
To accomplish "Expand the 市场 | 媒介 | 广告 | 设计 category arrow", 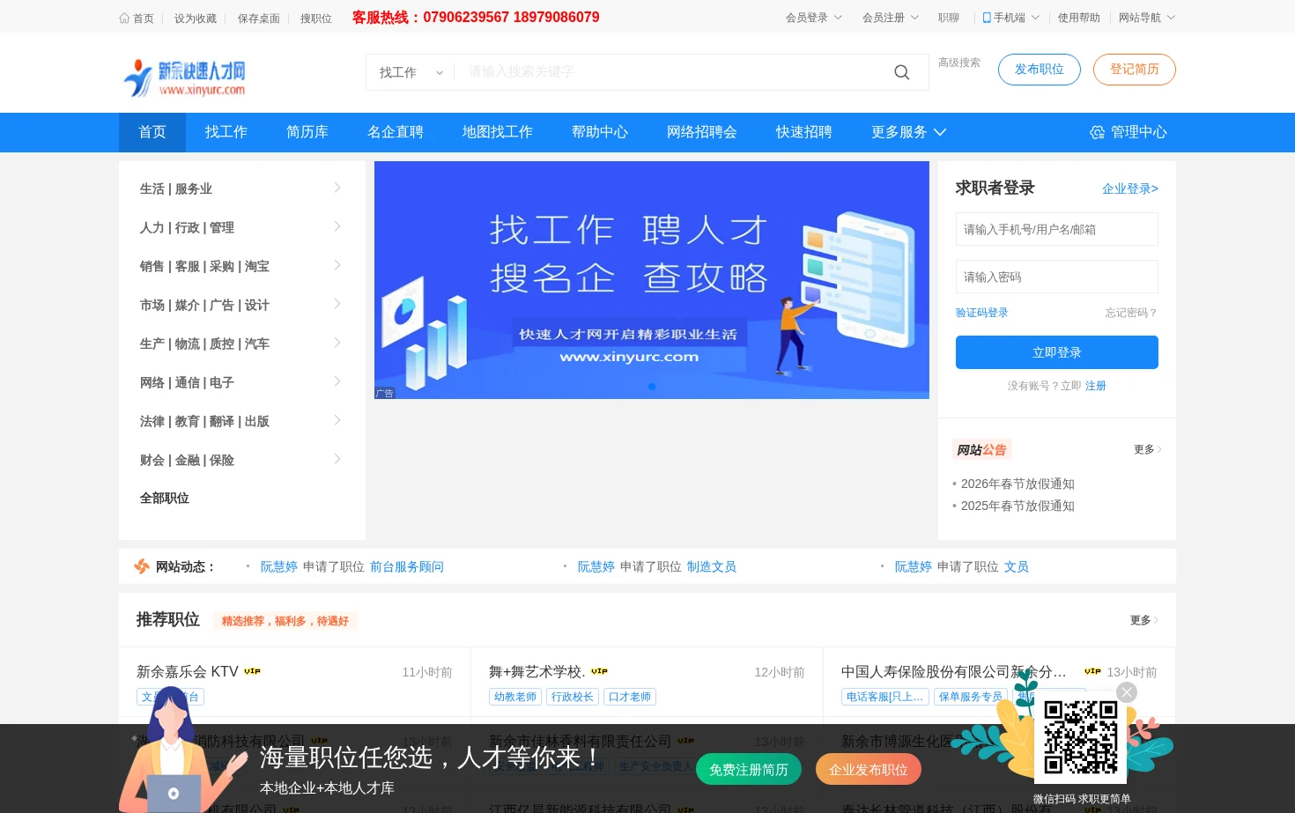I will (337, 304).
